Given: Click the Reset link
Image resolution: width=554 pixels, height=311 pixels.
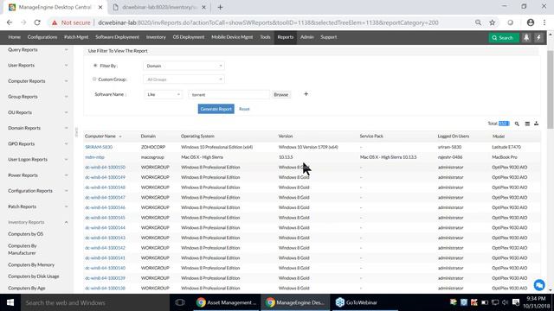Looking at the screenshot, I should [244, 109].
